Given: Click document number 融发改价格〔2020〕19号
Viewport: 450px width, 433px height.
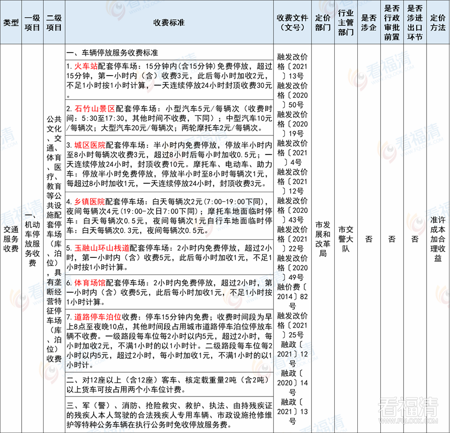Looking at the screenshot, I should [x=292, y=124].
